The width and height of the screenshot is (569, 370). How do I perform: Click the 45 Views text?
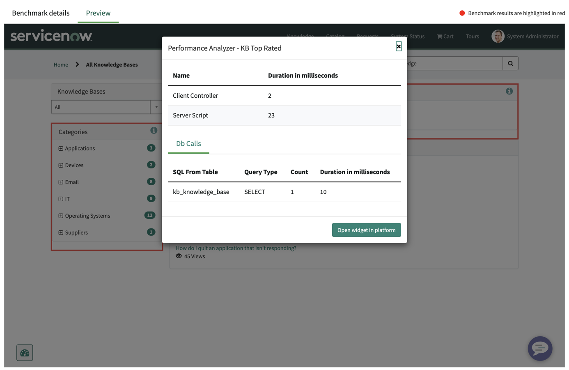pos(195,256)
